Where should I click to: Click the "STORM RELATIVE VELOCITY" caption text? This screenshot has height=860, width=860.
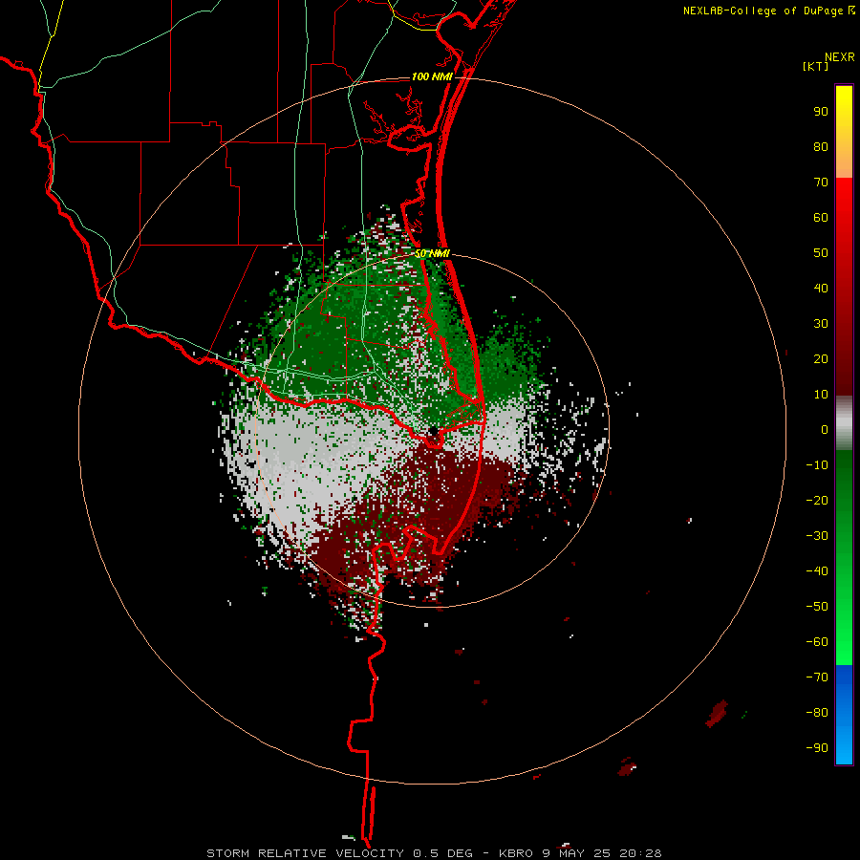point(305,853)
